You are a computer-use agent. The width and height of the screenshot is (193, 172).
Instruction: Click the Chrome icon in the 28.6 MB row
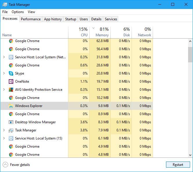click(11, 65)
